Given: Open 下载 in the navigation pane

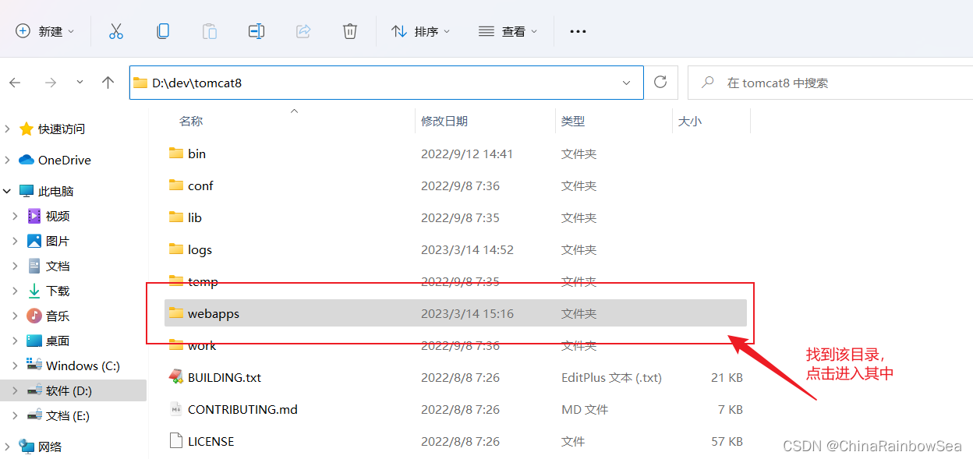Looking at the screenshot, I should coord(58,291).
